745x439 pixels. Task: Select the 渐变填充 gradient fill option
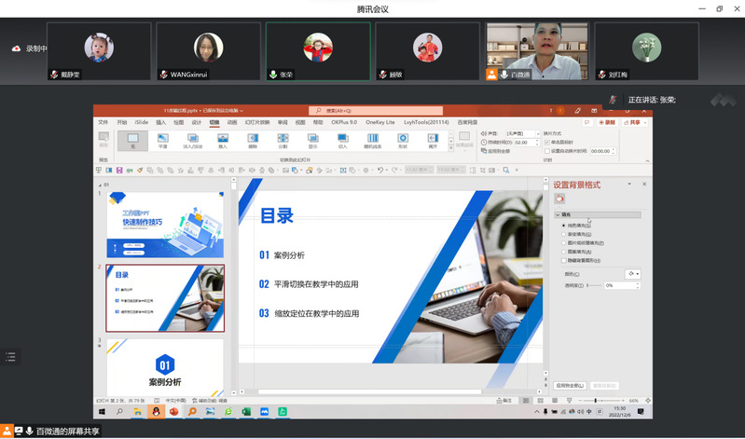pos(561,234)
